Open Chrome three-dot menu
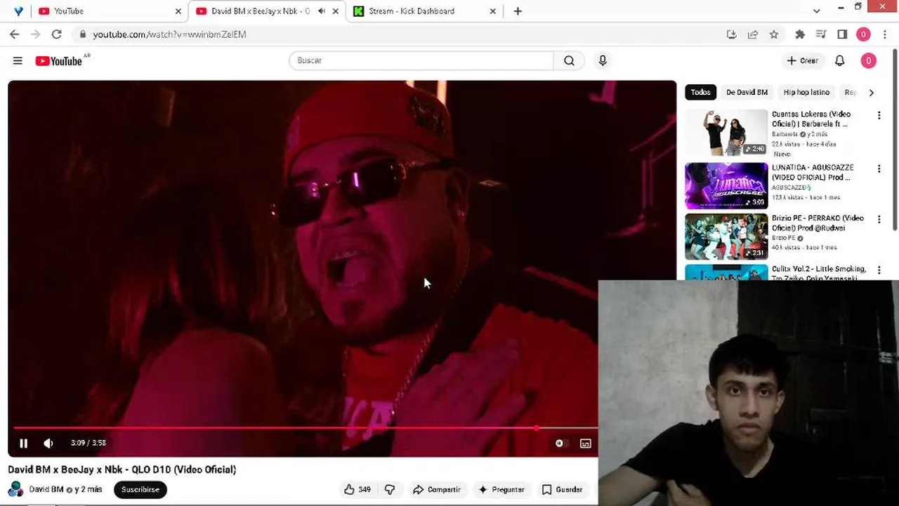 coord(884,34)
